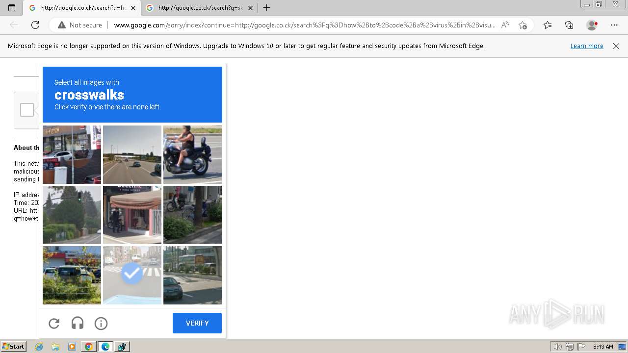628x353 pixels.
Task: Follow the Learn more link
Action: [587, 46]
